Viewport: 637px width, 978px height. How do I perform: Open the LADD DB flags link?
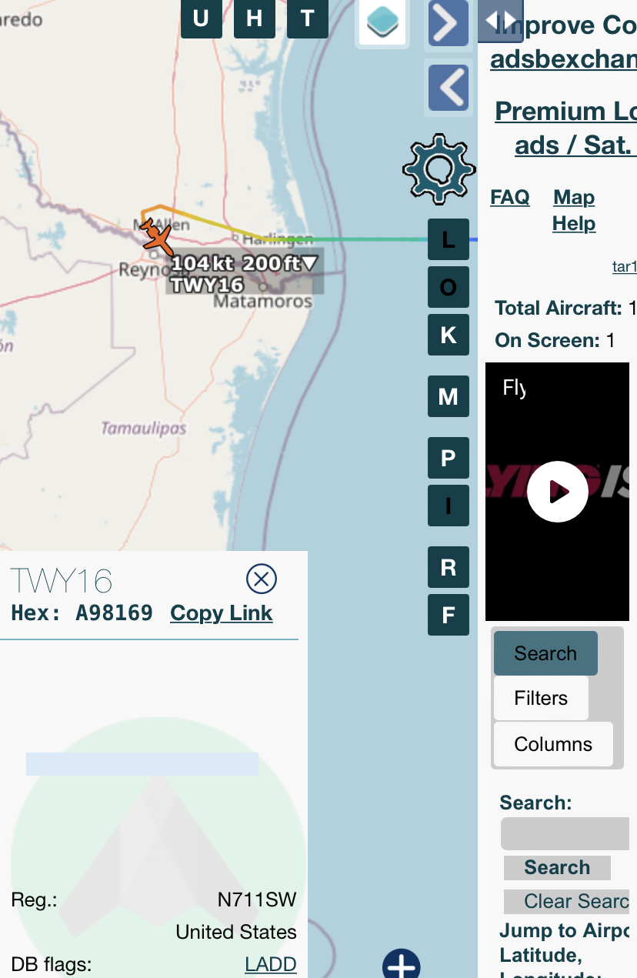pos(271,964)
